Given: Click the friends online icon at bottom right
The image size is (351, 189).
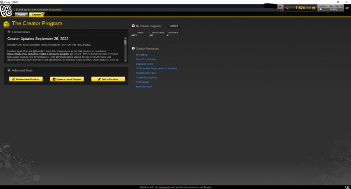Looking at the screenshot, I should tap(347, 187).
